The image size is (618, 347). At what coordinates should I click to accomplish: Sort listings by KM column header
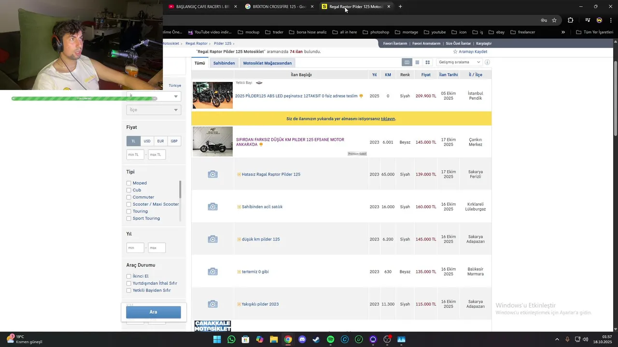pyautogui.click(x=388, y=75)
